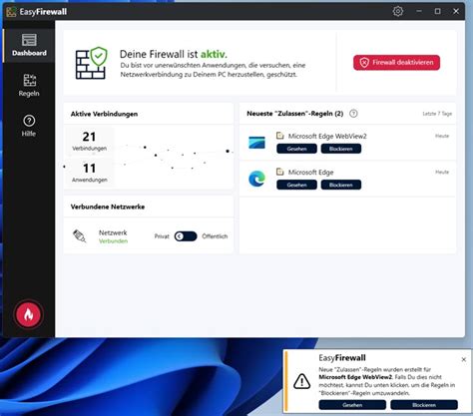Click Blockieren for Microsoft Edge WebView2 rule
This screenshot has width=473, height=416.
(x=341, y=149)
